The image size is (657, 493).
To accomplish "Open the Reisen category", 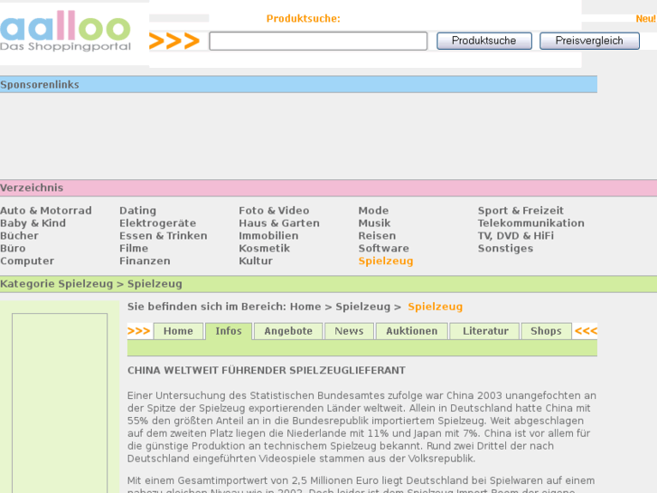I will (377, 236).
